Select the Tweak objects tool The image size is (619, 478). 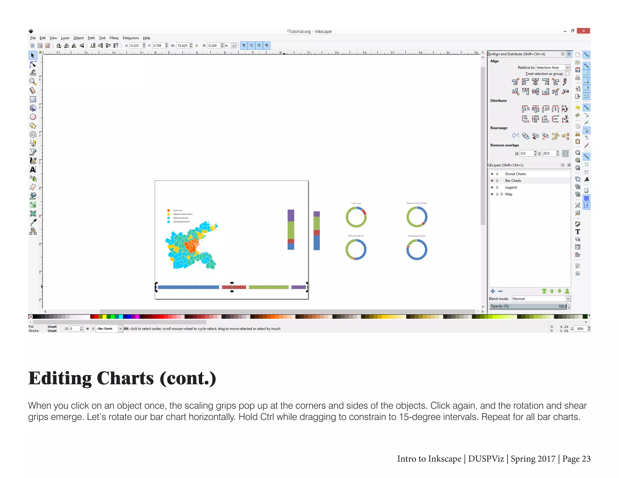[33, 73]
